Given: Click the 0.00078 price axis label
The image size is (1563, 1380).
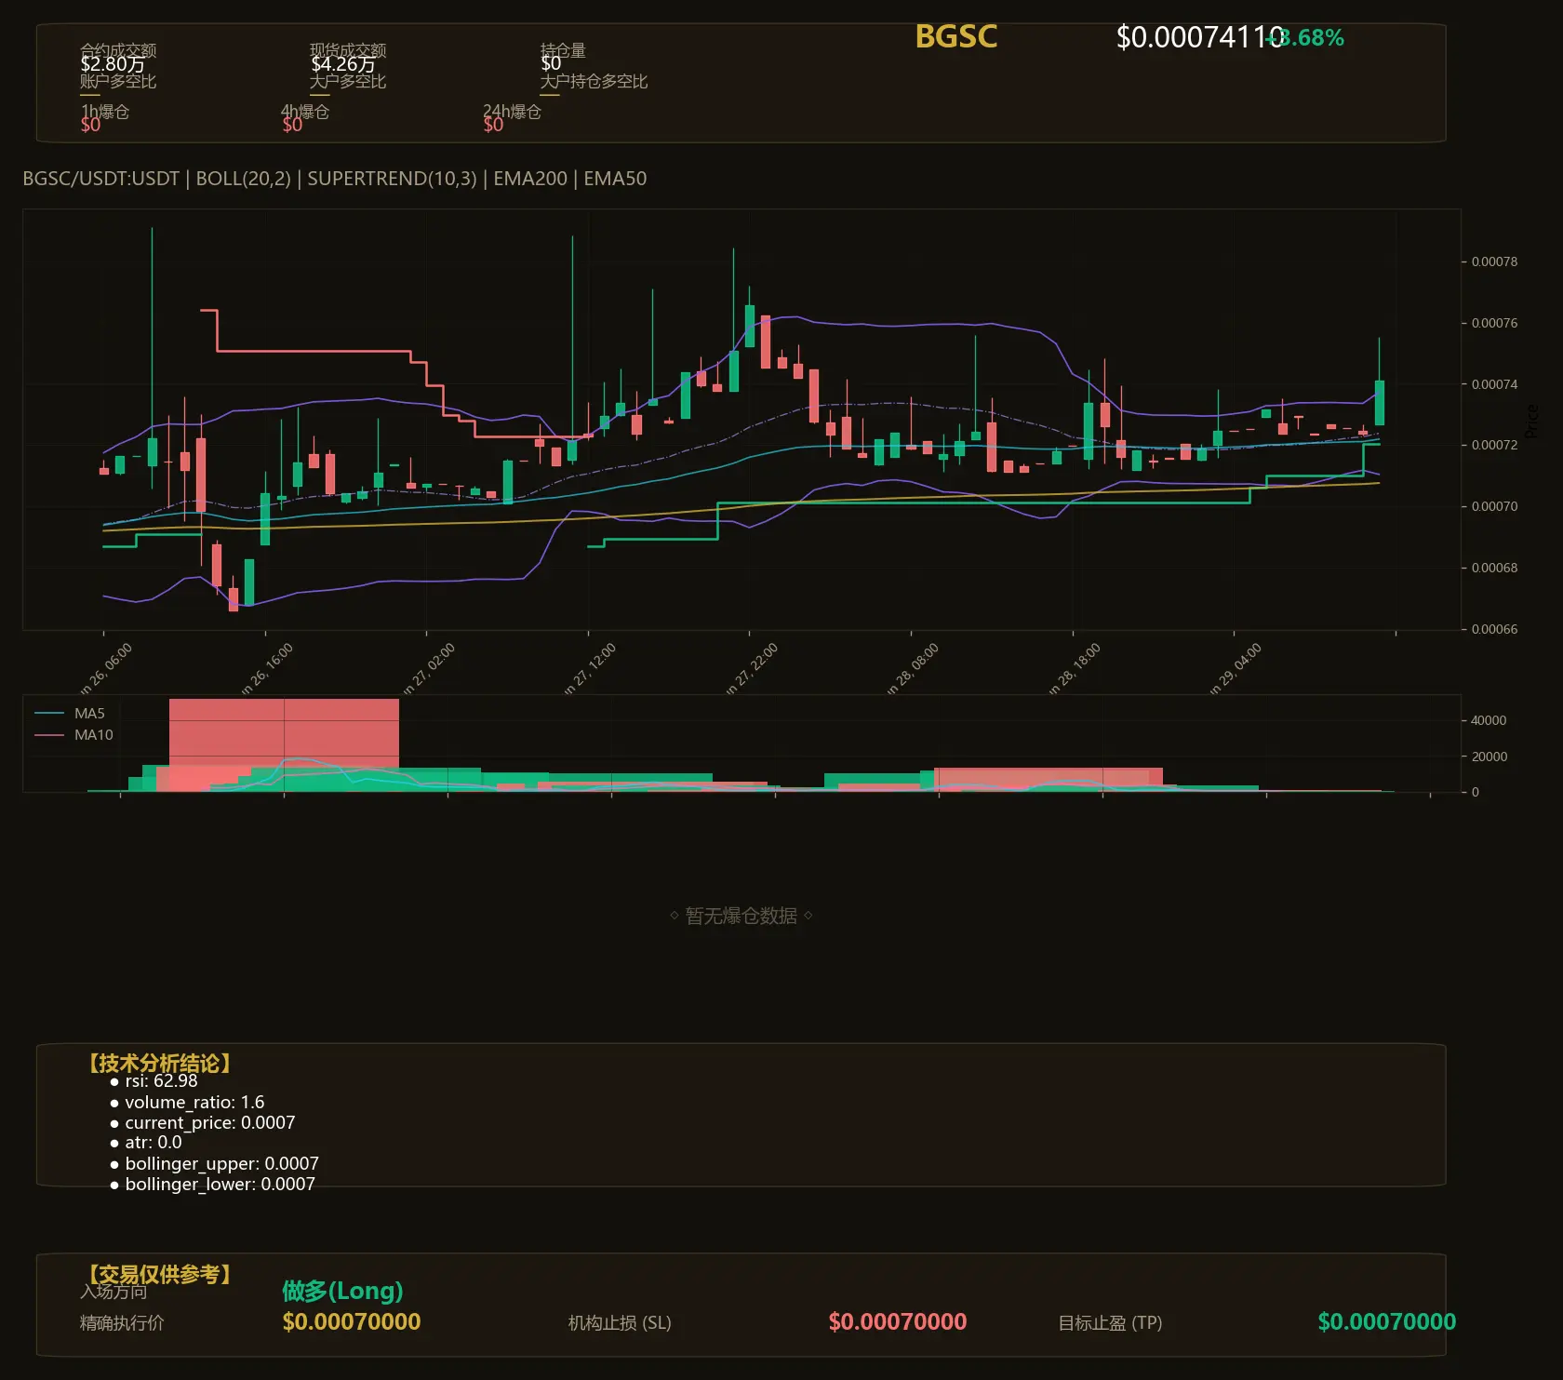Looking at the screenshot, I should [1494, 261].
